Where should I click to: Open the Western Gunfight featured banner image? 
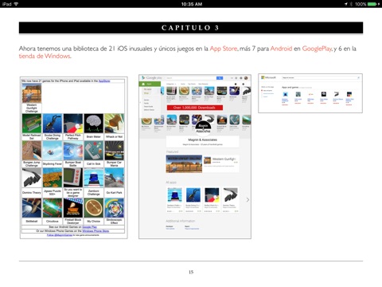coord(184,163)
